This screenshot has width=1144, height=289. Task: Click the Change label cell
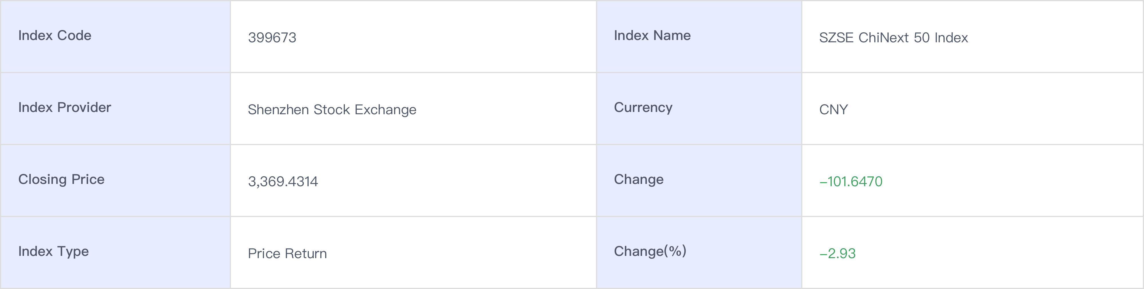point(638,179)
